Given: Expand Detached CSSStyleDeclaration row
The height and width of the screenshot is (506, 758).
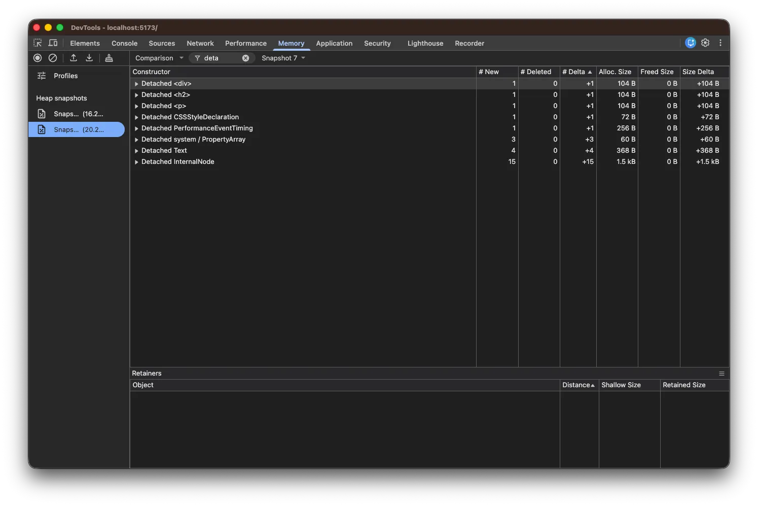Looking at the screenshot, I should point(136,117).
